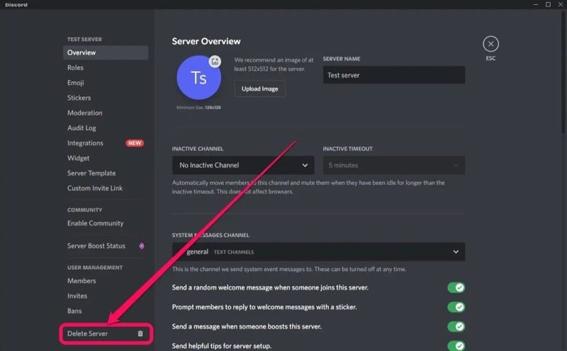Expand the System Messages Channel dropdown
567x351 pixels.
(x=318, y=251)
